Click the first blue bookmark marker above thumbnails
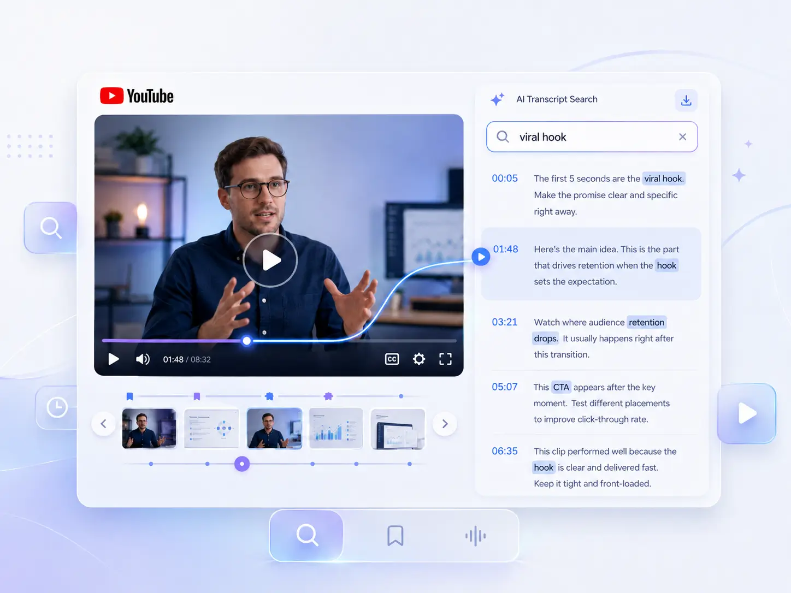 pos(129,396)
